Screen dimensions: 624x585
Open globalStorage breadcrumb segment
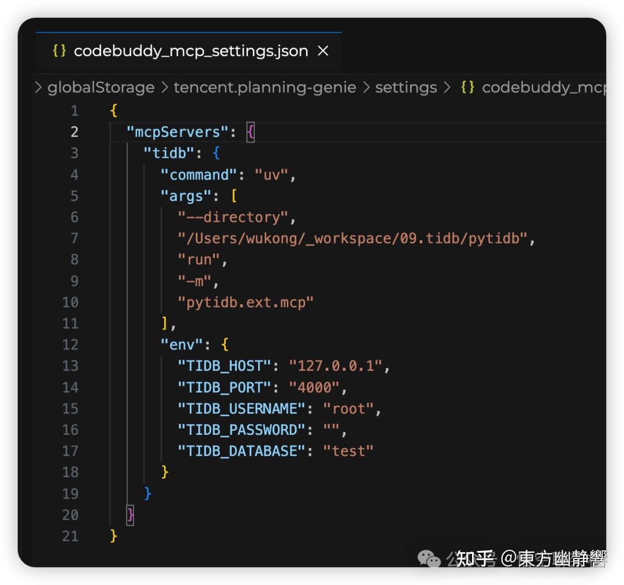pos(101,87)
